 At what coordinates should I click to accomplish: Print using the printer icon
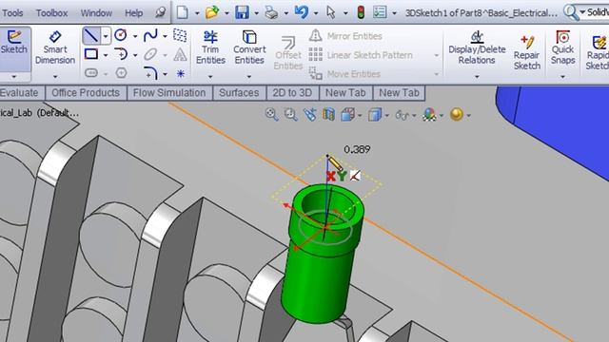[x=271, y=12]
